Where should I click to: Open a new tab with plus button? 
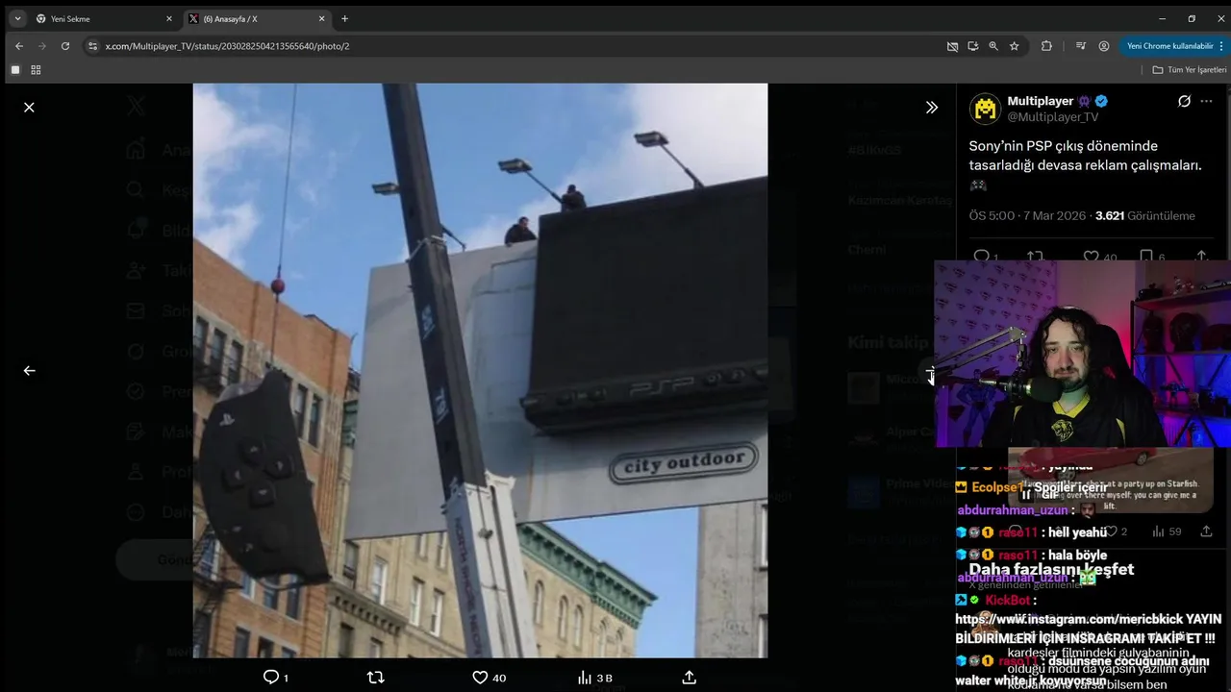344,18
